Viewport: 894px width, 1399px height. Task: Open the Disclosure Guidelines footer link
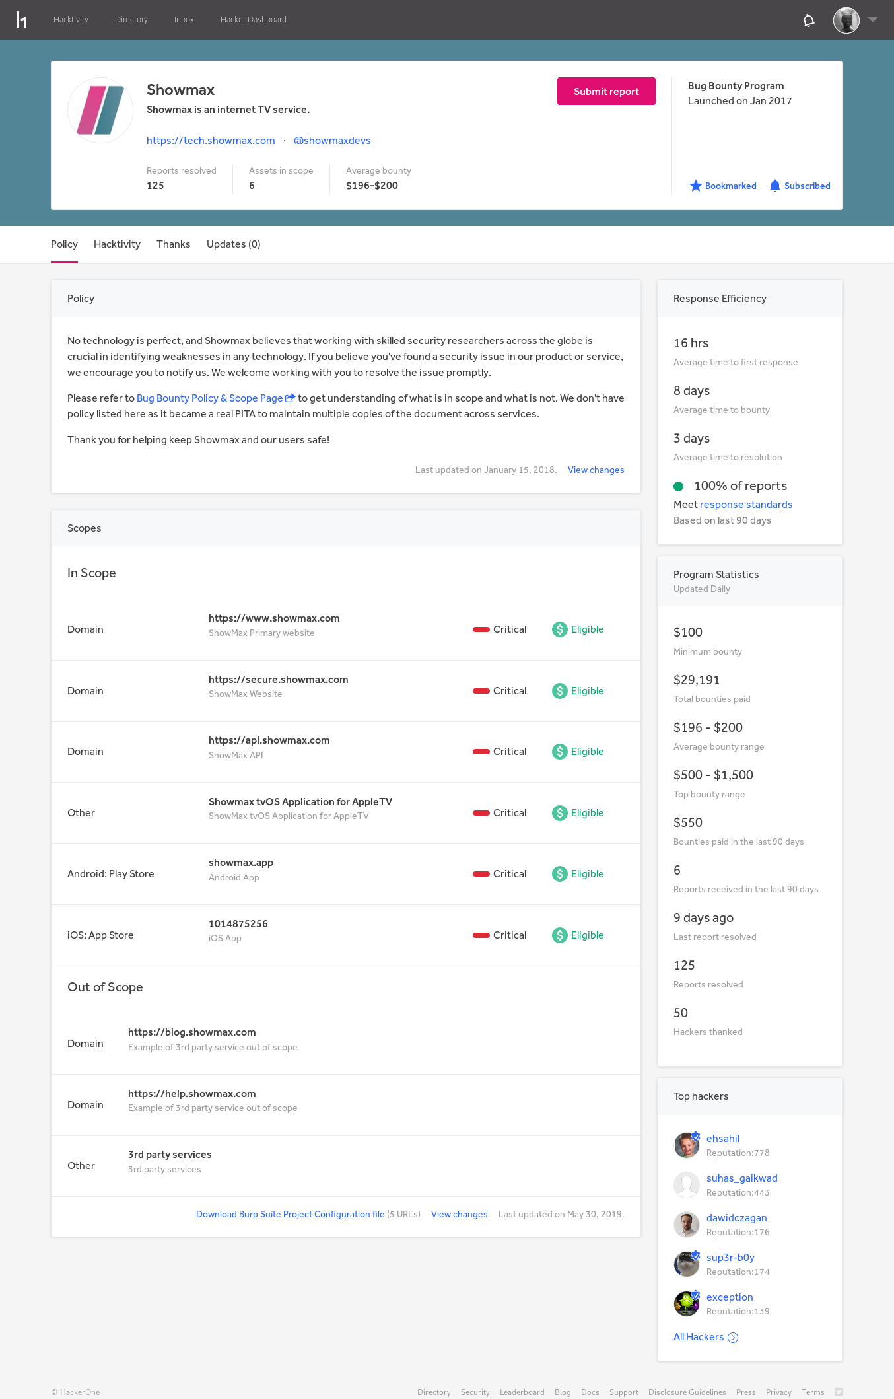687,1392
